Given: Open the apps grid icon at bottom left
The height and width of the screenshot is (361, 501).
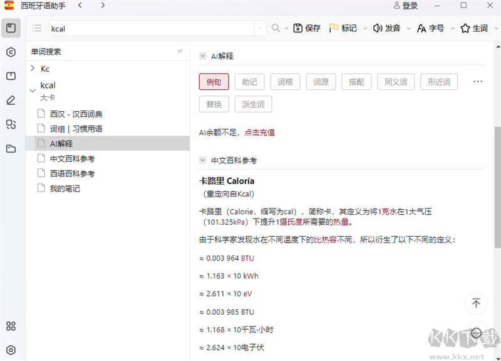Looking at the screenshot, I should [x=10, y=326].
